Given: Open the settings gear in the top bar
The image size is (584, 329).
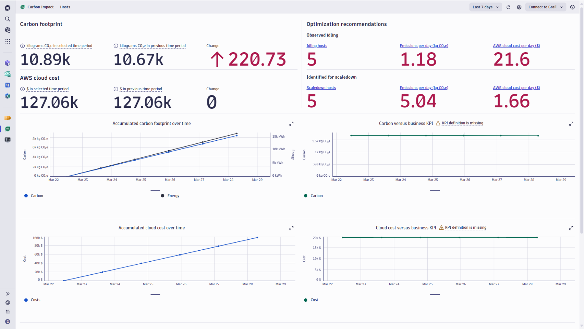Looking at the screenshot, I should point(519,7).
